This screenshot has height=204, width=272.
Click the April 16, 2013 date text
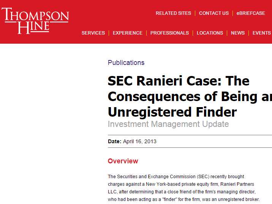pyautogui.click(x=140, y=142)
